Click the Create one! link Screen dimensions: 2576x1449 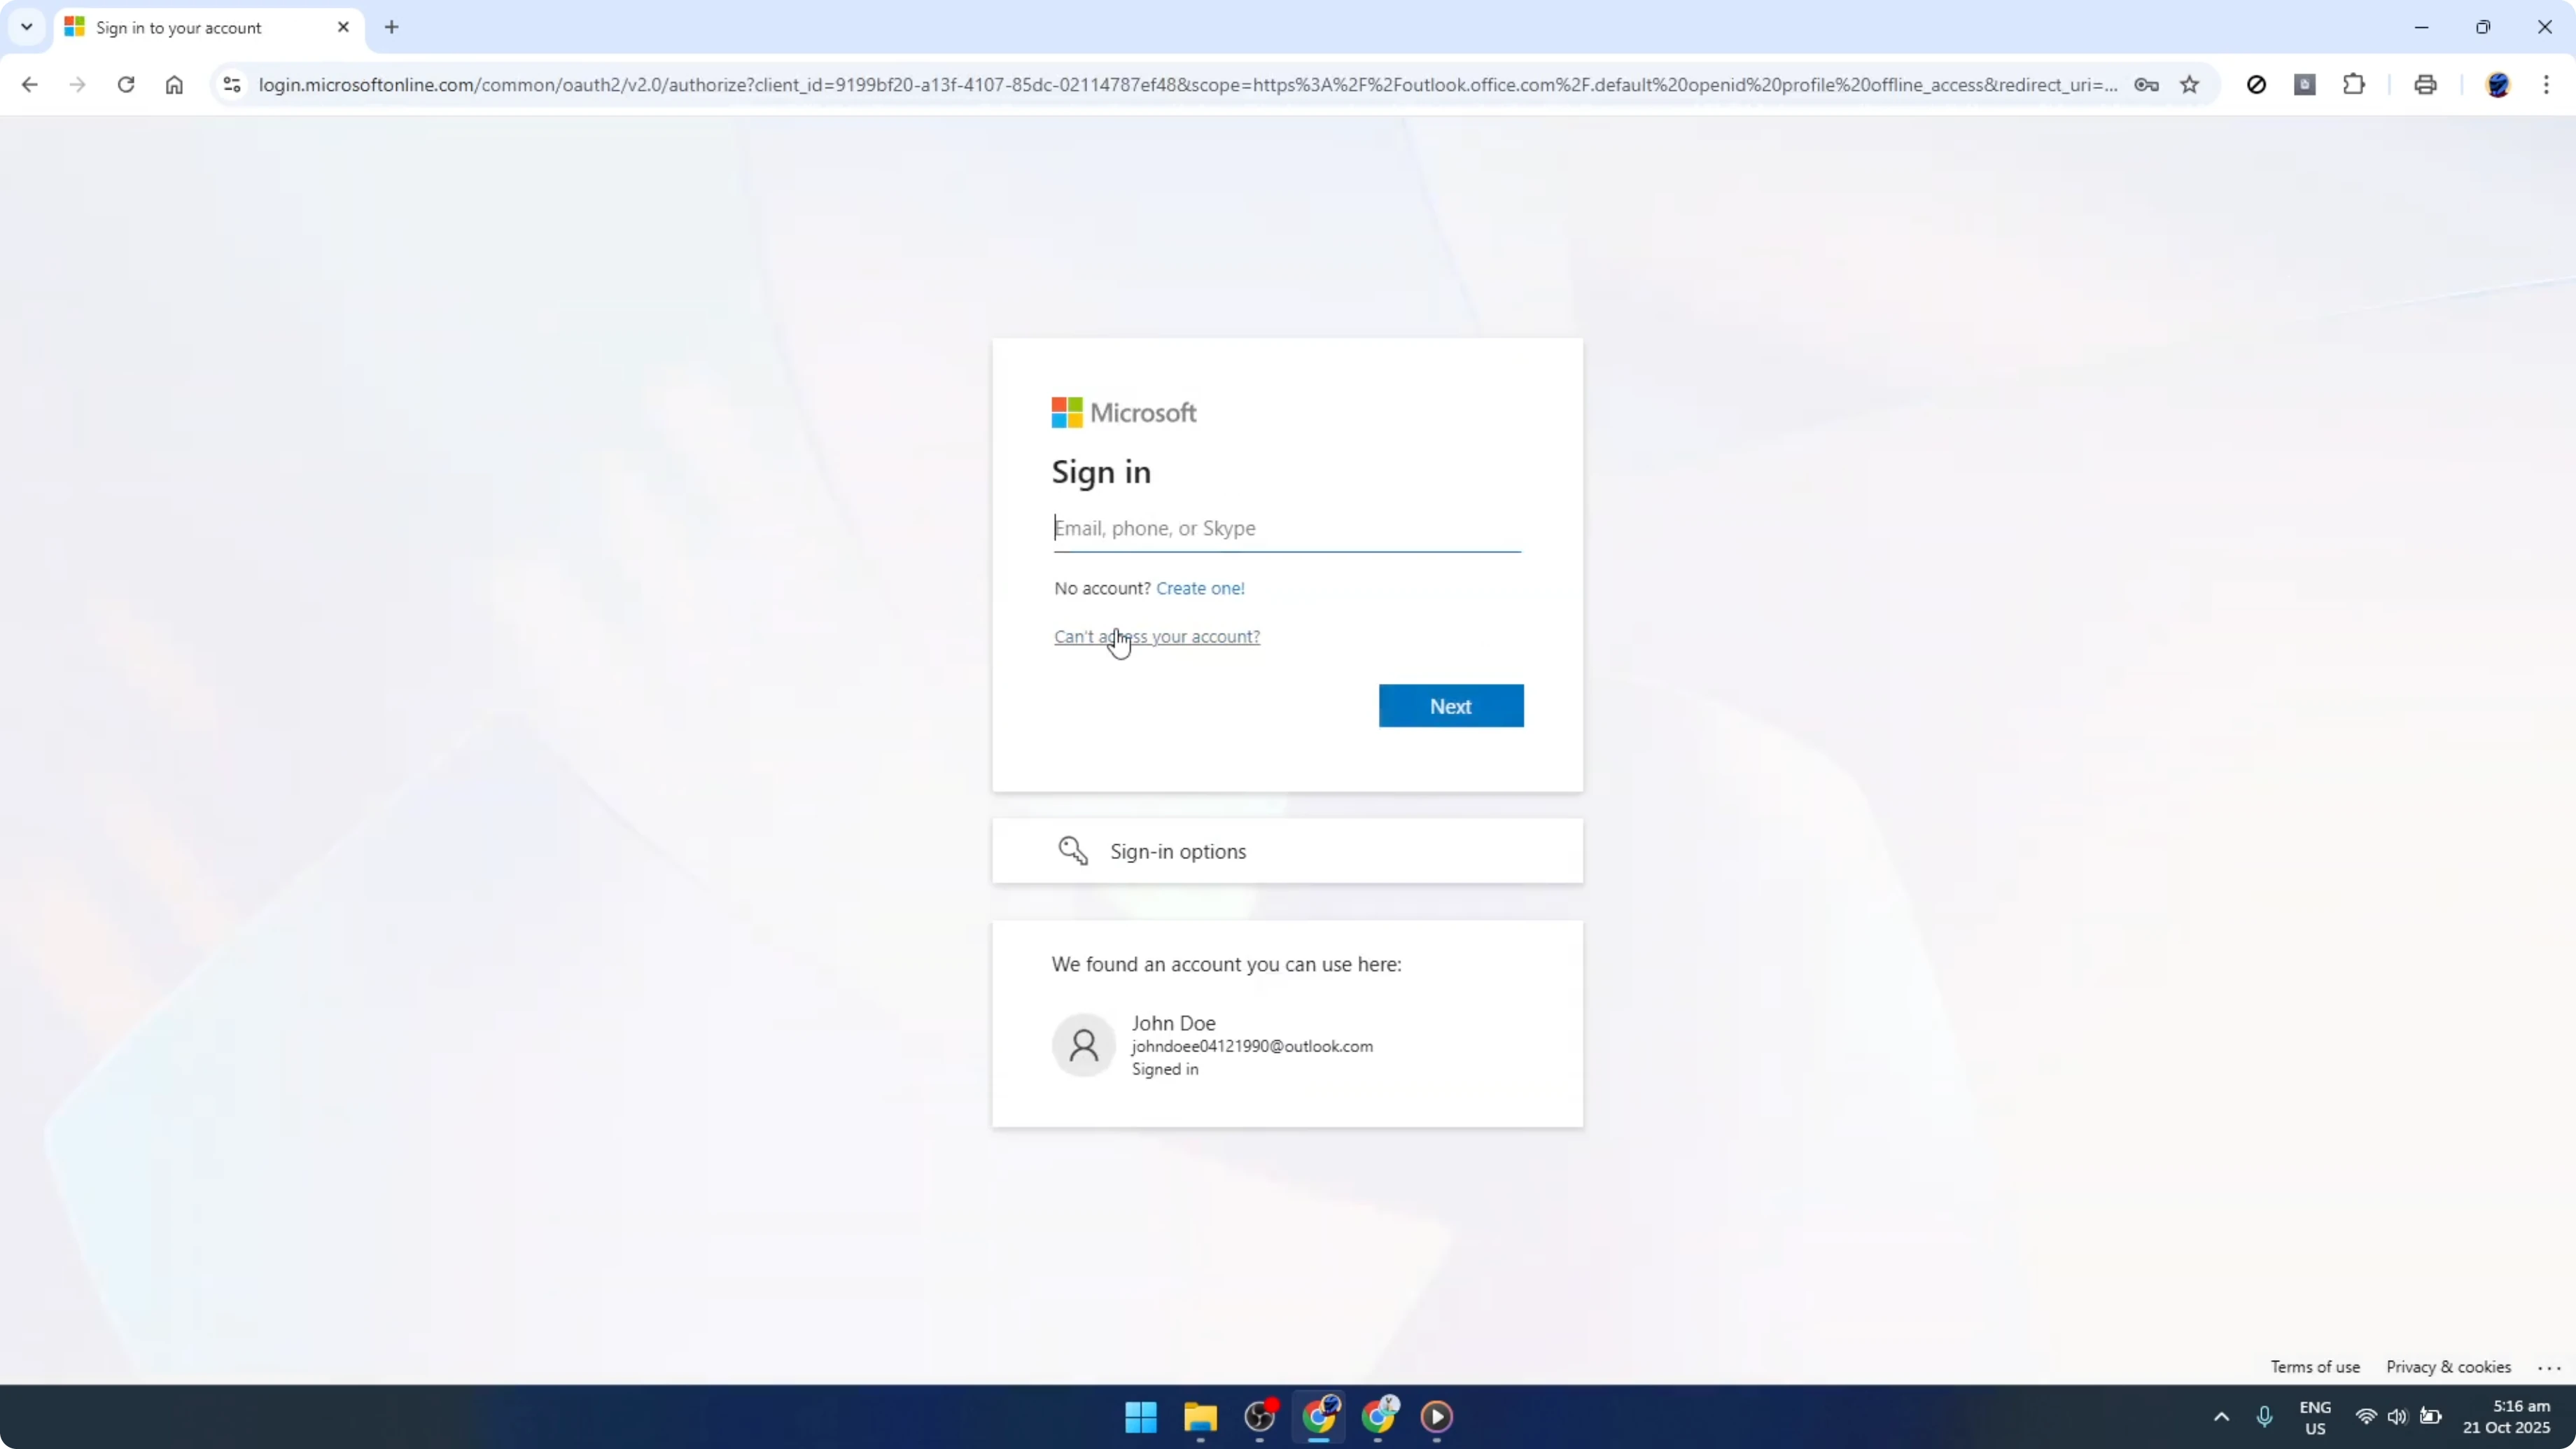(1200, 588)
